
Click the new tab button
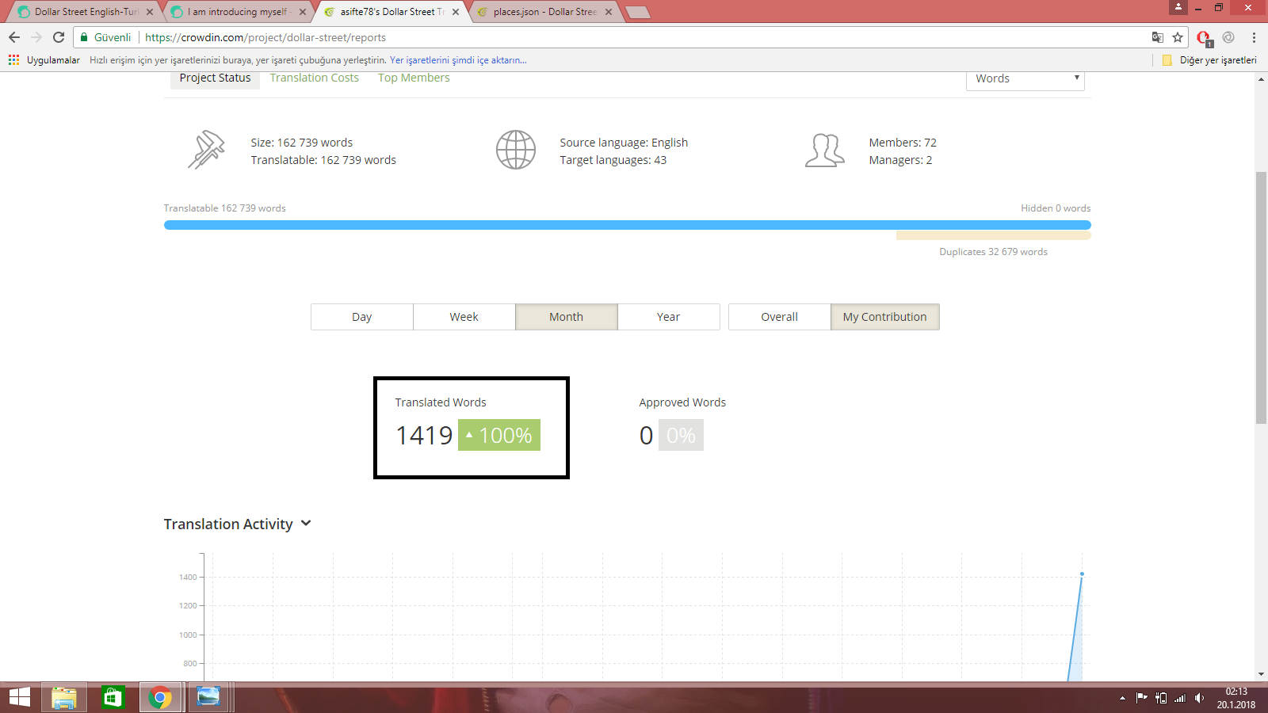[637, 12]
